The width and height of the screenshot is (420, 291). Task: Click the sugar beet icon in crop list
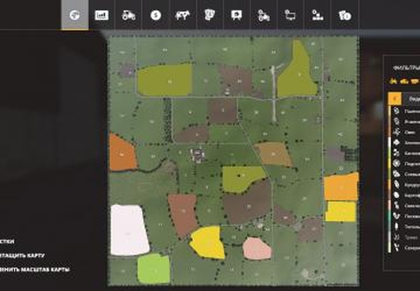[x=396, y=206]
